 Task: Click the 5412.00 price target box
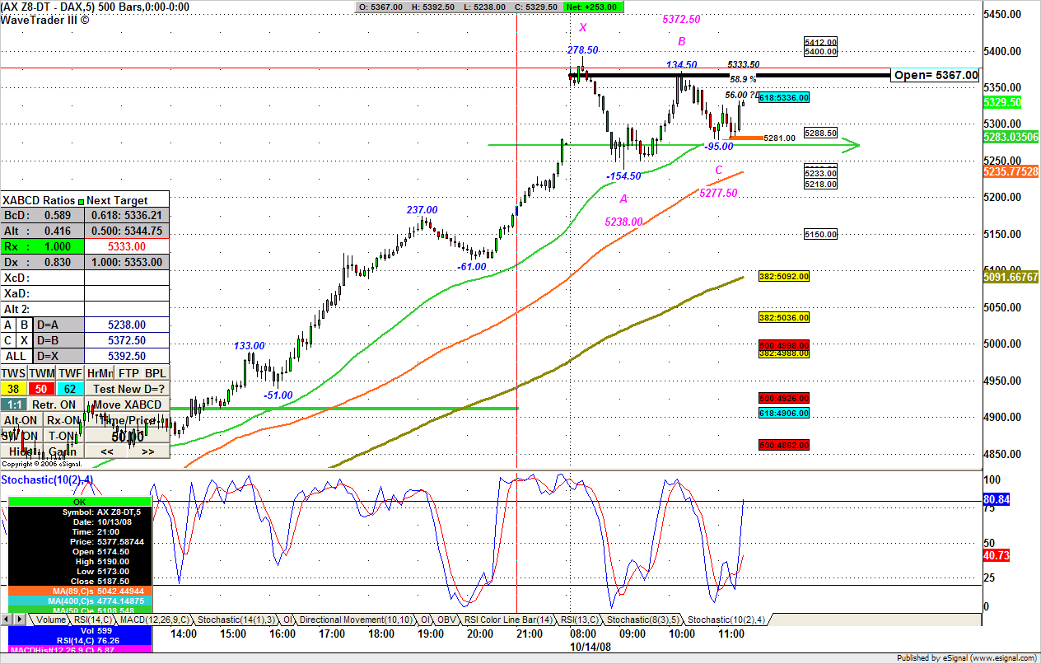pos(820,42)
